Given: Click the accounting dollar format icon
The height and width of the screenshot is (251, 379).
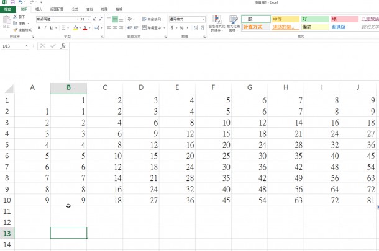Looking at the screenshot, I should pyautogui.click(x=172, y=28).
